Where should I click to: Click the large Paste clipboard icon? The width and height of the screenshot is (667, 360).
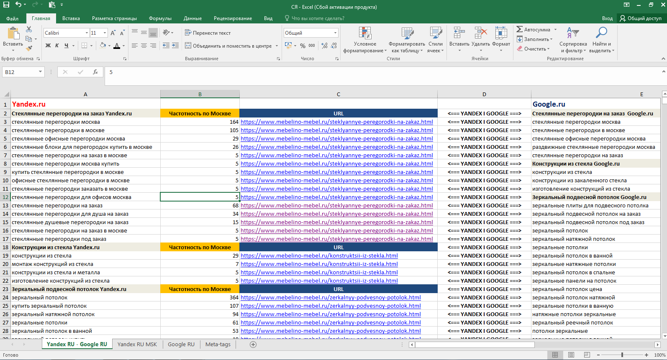click(13, 33)
